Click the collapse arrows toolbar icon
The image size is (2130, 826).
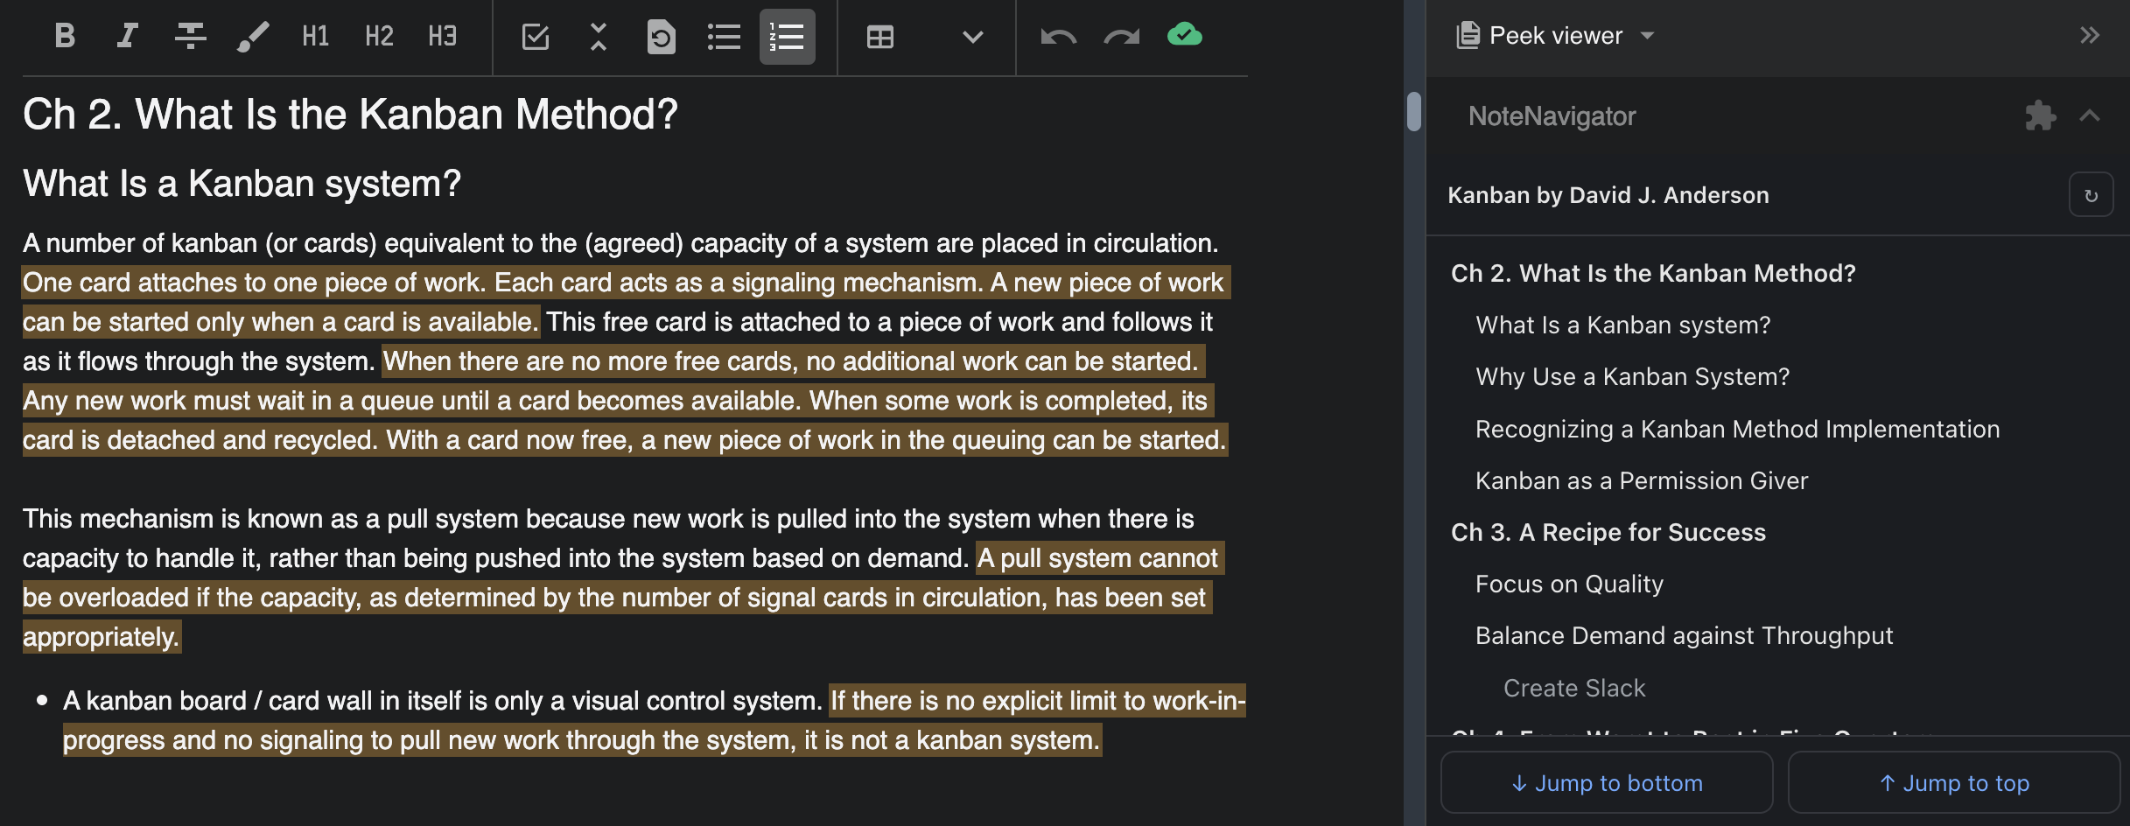click(598, 37)
